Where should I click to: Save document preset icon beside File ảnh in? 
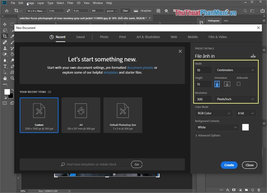pos(253,56)
